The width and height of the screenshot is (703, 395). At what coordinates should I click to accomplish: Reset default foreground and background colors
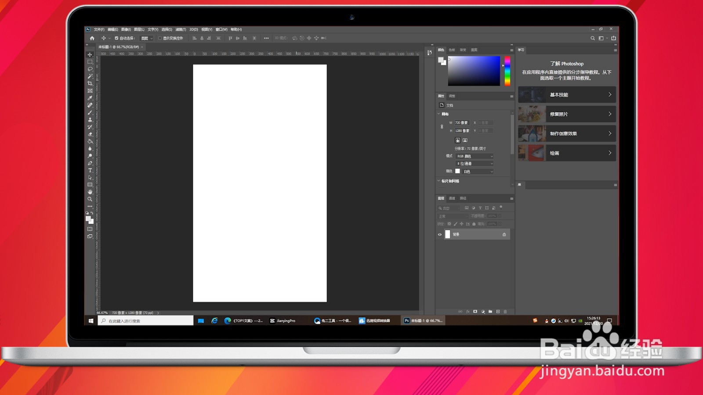click(87, 213)
